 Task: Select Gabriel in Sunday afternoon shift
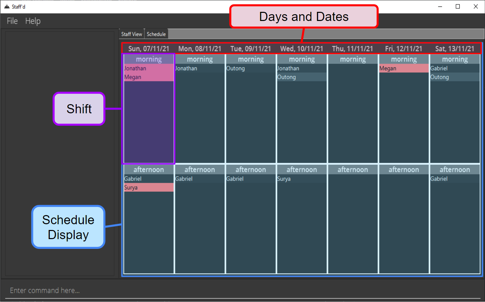149,179
